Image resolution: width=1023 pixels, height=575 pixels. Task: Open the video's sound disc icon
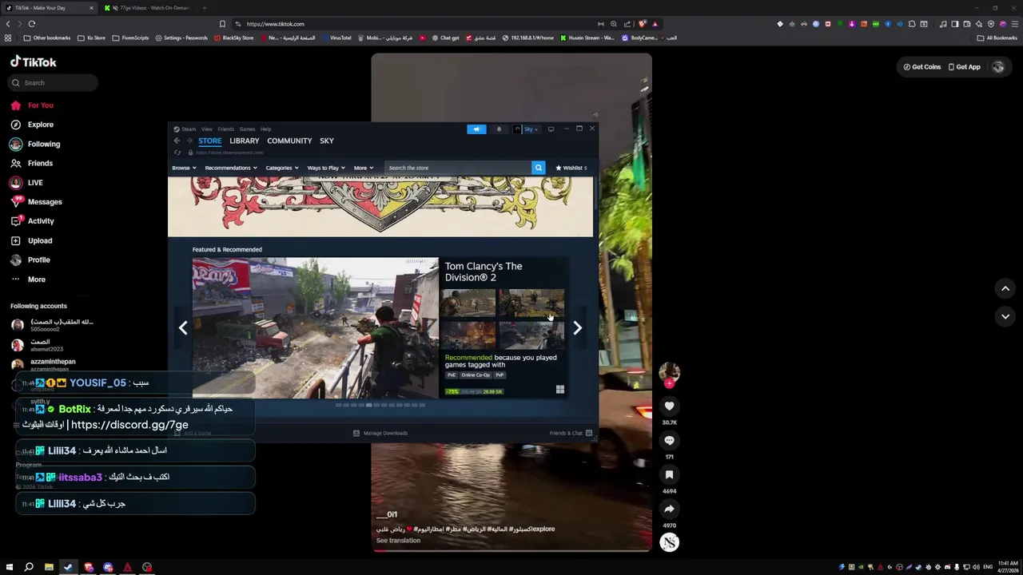coord(669,542)
